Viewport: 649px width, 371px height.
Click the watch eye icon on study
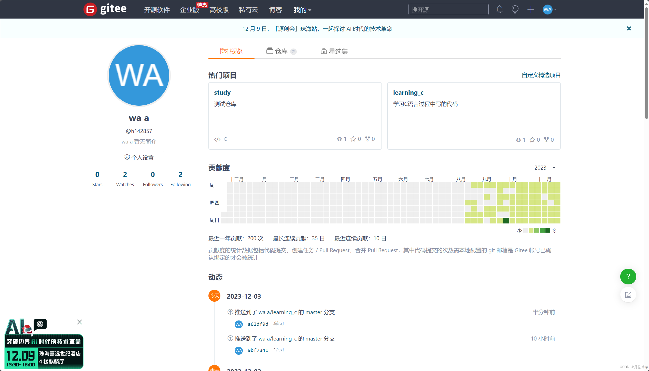pos(339,139)
